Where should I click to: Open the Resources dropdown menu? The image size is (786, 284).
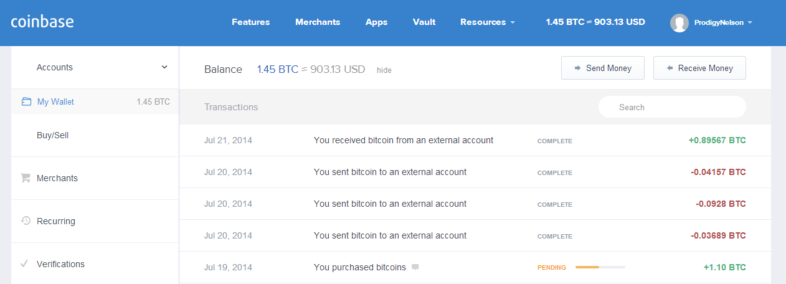(487, 22)
